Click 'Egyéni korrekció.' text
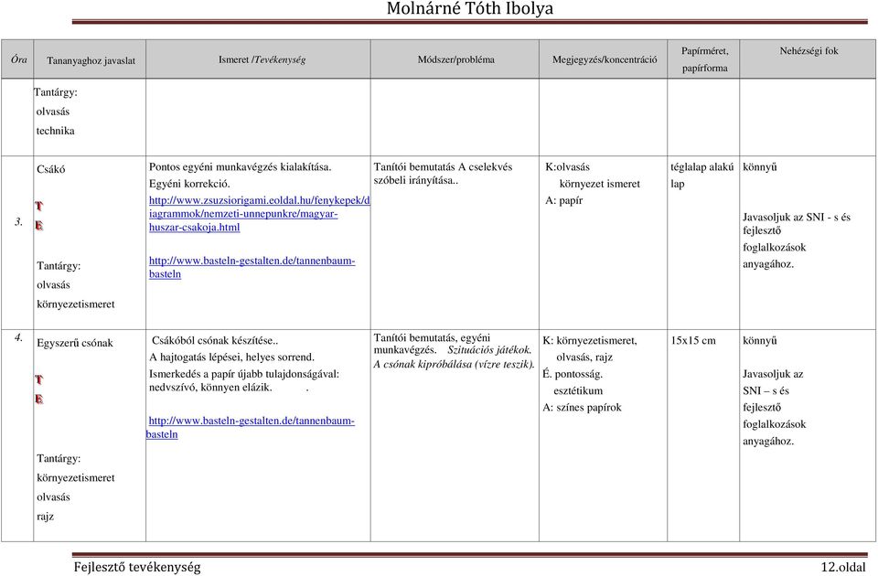This screenshot has height=576, width=878. 190,184
